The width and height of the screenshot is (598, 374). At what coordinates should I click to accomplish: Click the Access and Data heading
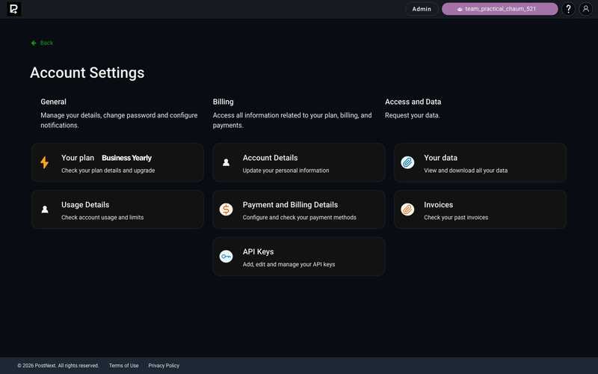413,102
